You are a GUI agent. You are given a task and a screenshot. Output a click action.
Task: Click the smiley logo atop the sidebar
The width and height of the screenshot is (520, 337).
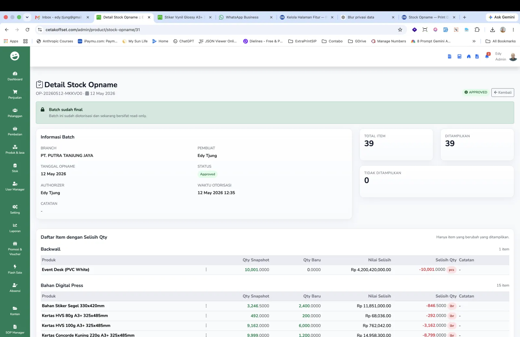coord(15,56)
